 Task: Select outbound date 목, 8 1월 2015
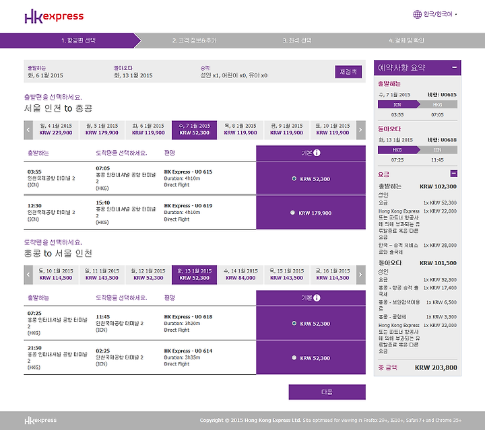point(240,130)
